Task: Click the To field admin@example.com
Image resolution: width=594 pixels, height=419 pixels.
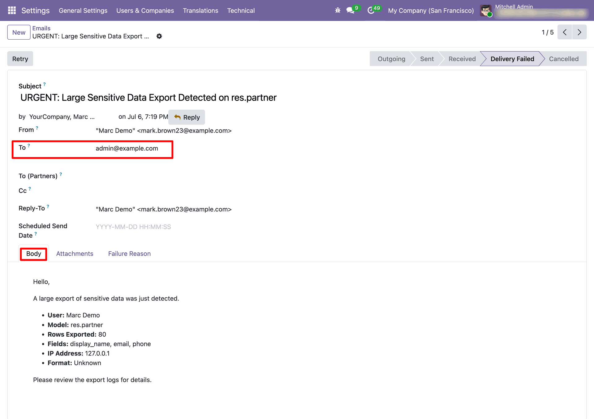Action: click(127, 148)
